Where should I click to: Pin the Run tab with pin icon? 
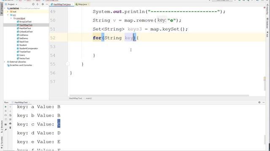click(5, 130)
